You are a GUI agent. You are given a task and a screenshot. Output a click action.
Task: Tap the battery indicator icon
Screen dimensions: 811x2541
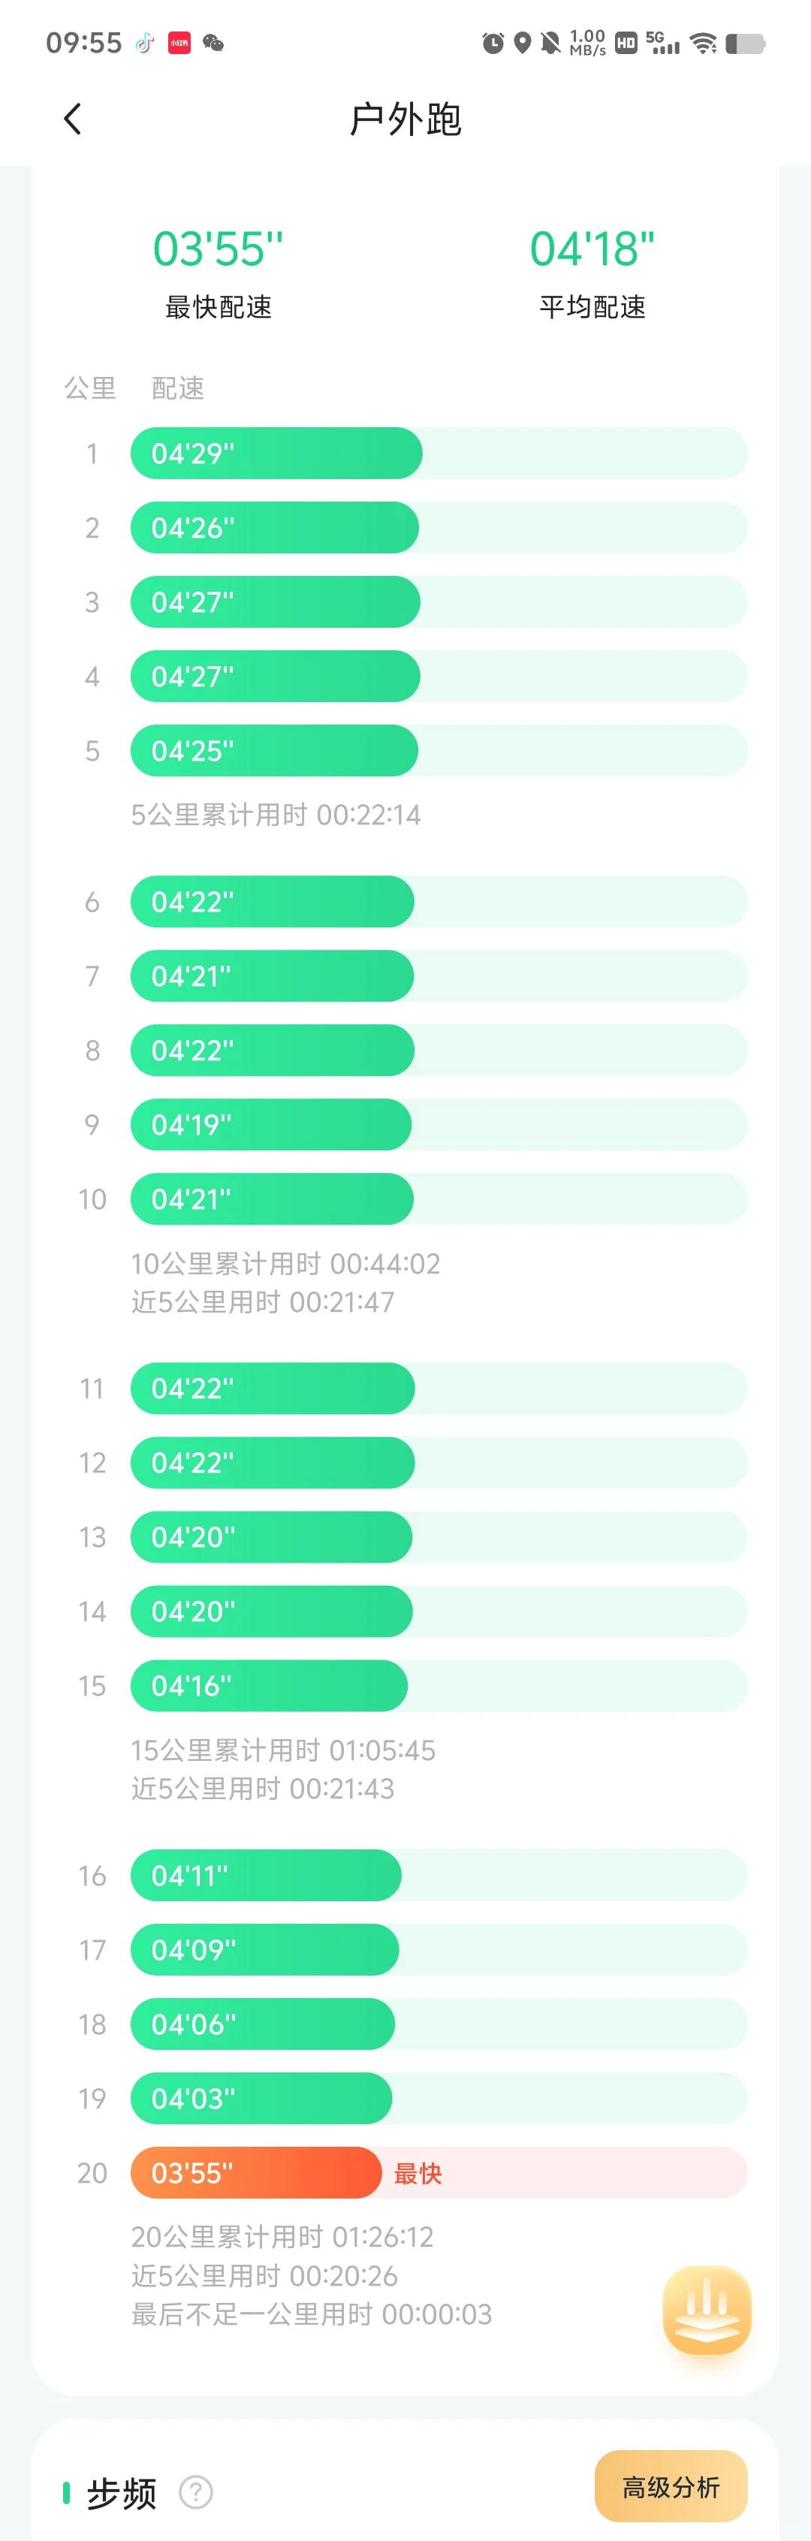745,44
